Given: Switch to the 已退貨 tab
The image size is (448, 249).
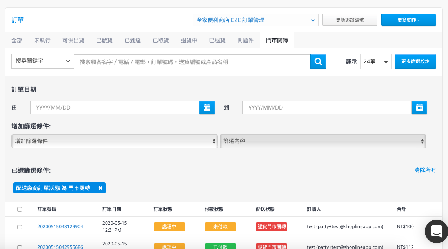Looking at the screenshot, I should pos(217,40).
